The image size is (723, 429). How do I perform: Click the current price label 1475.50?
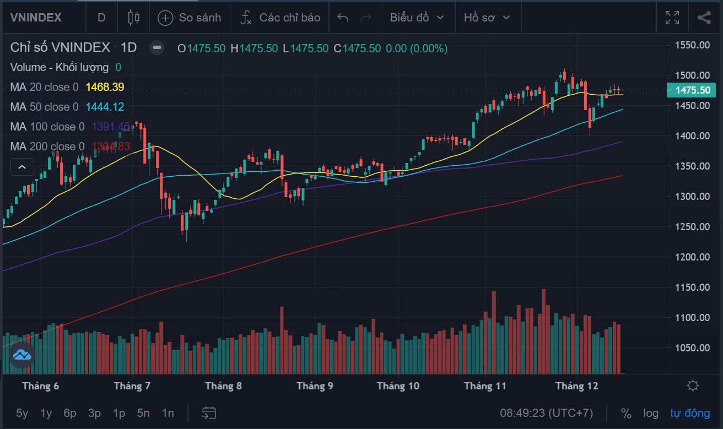pyautogui.click(x=692, y=90)
